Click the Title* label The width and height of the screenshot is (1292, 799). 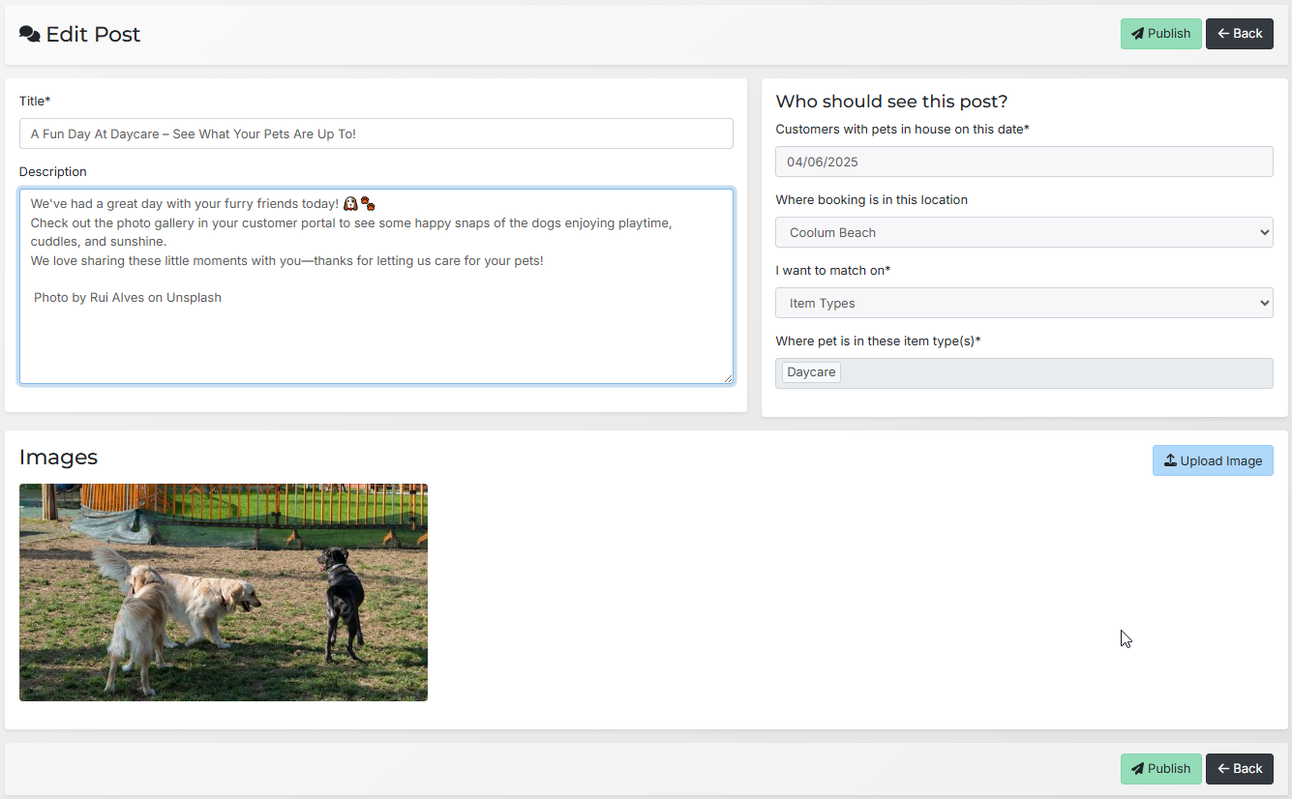[35, 101]
